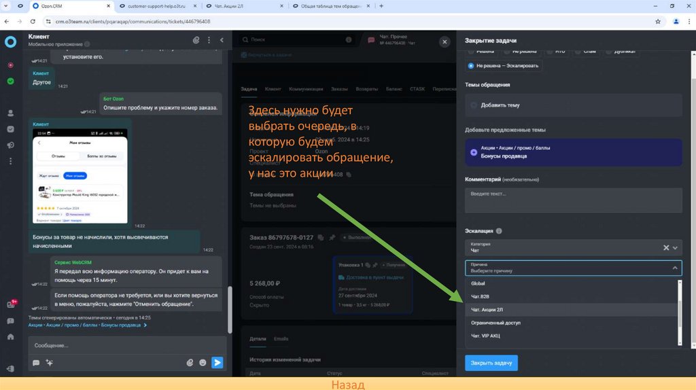Open attachments paperclip in client header
The height and width of the screenshot is (390, 696).
[196, 40]
